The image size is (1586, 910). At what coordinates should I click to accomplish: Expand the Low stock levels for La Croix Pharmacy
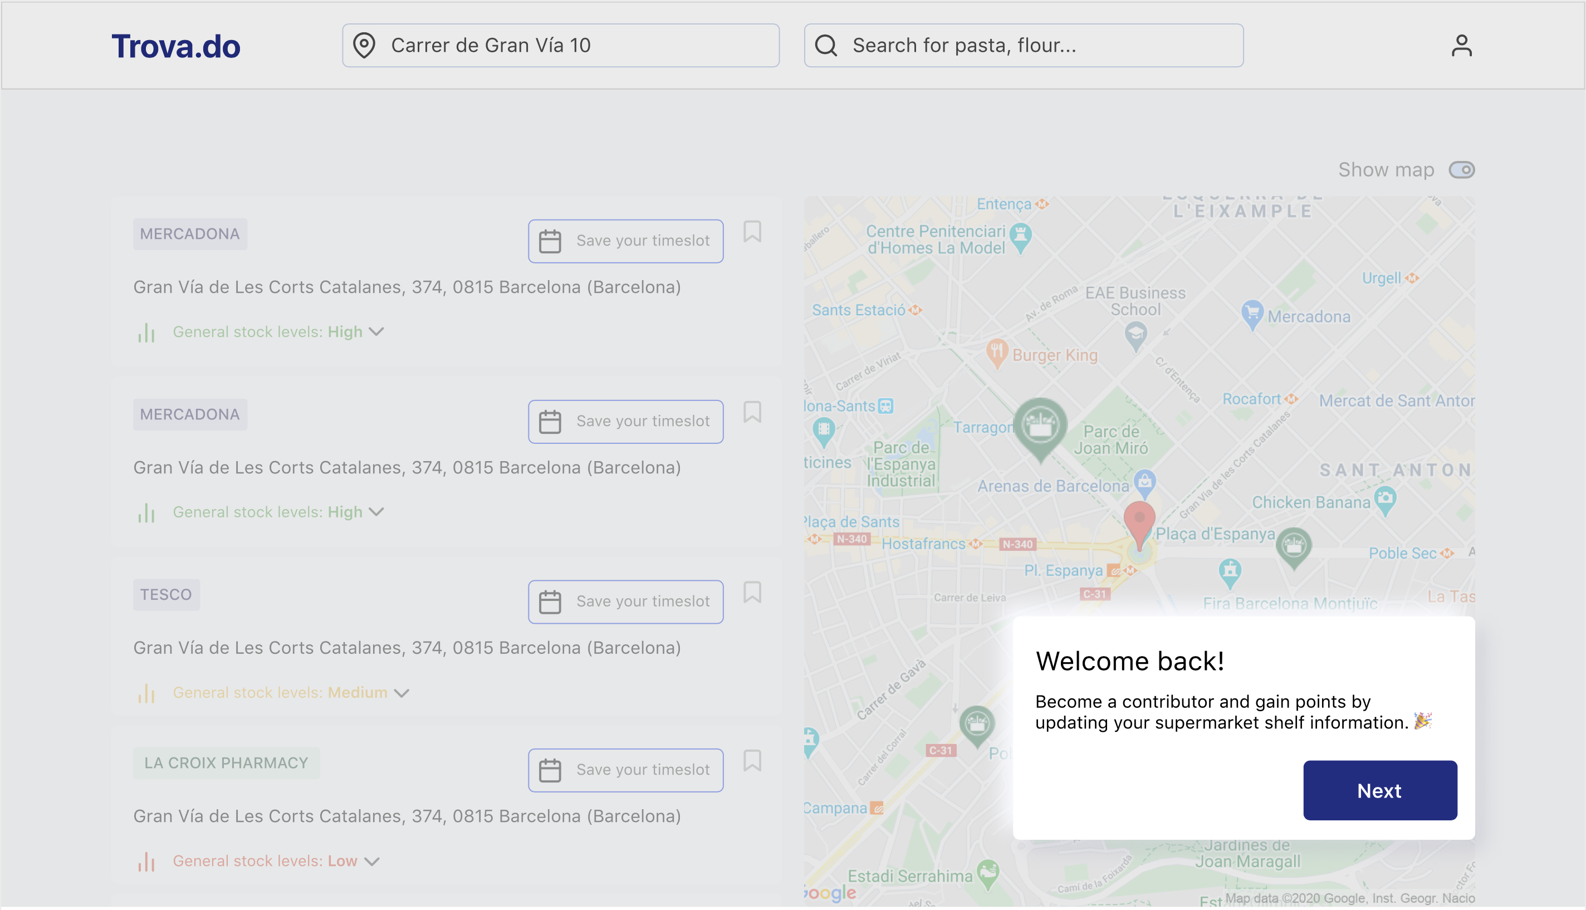pos(372,861)
